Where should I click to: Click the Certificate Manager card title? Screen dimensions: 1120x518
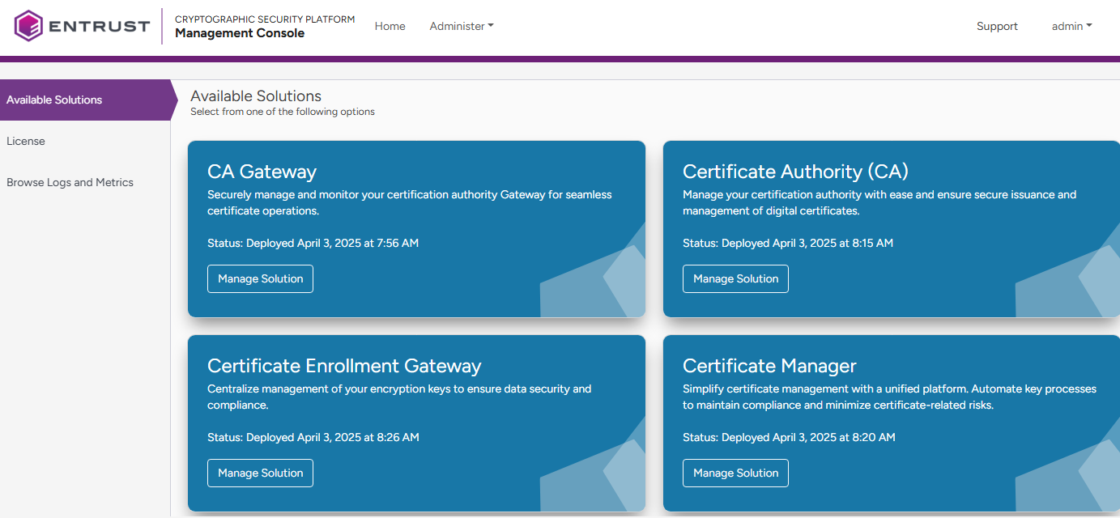coord(769,366)
